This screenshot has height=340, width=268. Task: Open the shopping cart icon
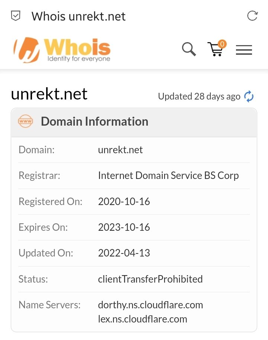tap(216, 49)
